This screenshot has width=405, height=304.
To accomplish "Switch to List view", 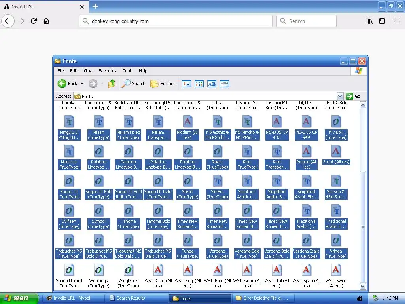I will [199, 84].
